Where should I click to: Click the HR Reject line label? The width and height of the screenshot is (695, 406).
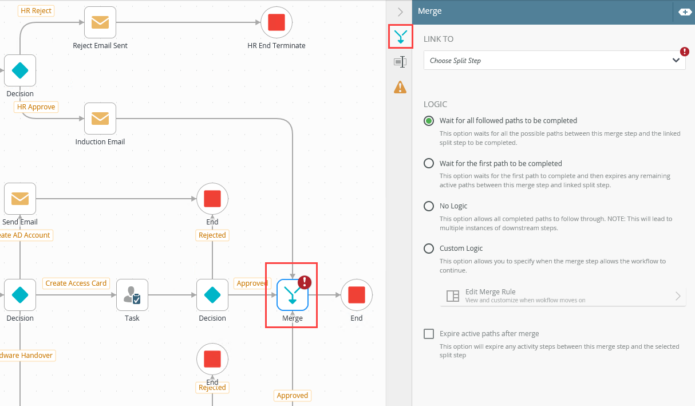(x=35, y=10)
